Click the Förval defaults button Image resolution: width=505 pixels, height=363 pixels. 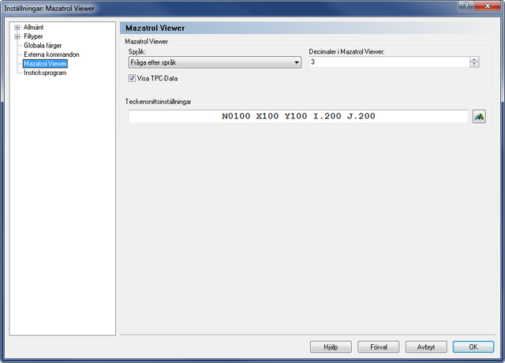(x=379, y=347)
